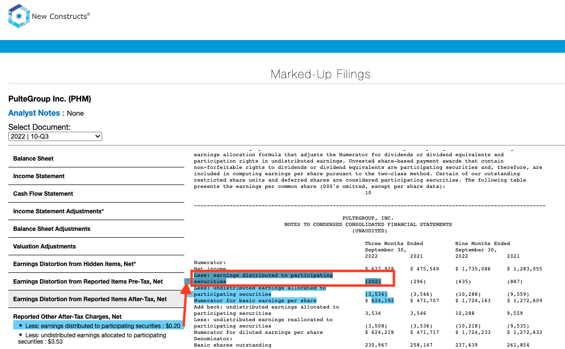
Task: Click the (887) value in nine months 2021
Action: (515, 281)
